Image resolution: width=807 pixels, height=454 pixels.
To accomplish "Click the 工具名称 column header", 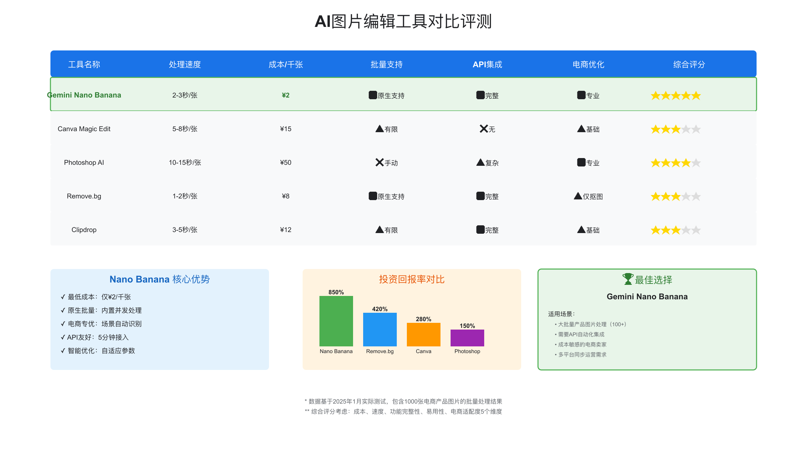I will click(x=84, y=64).
